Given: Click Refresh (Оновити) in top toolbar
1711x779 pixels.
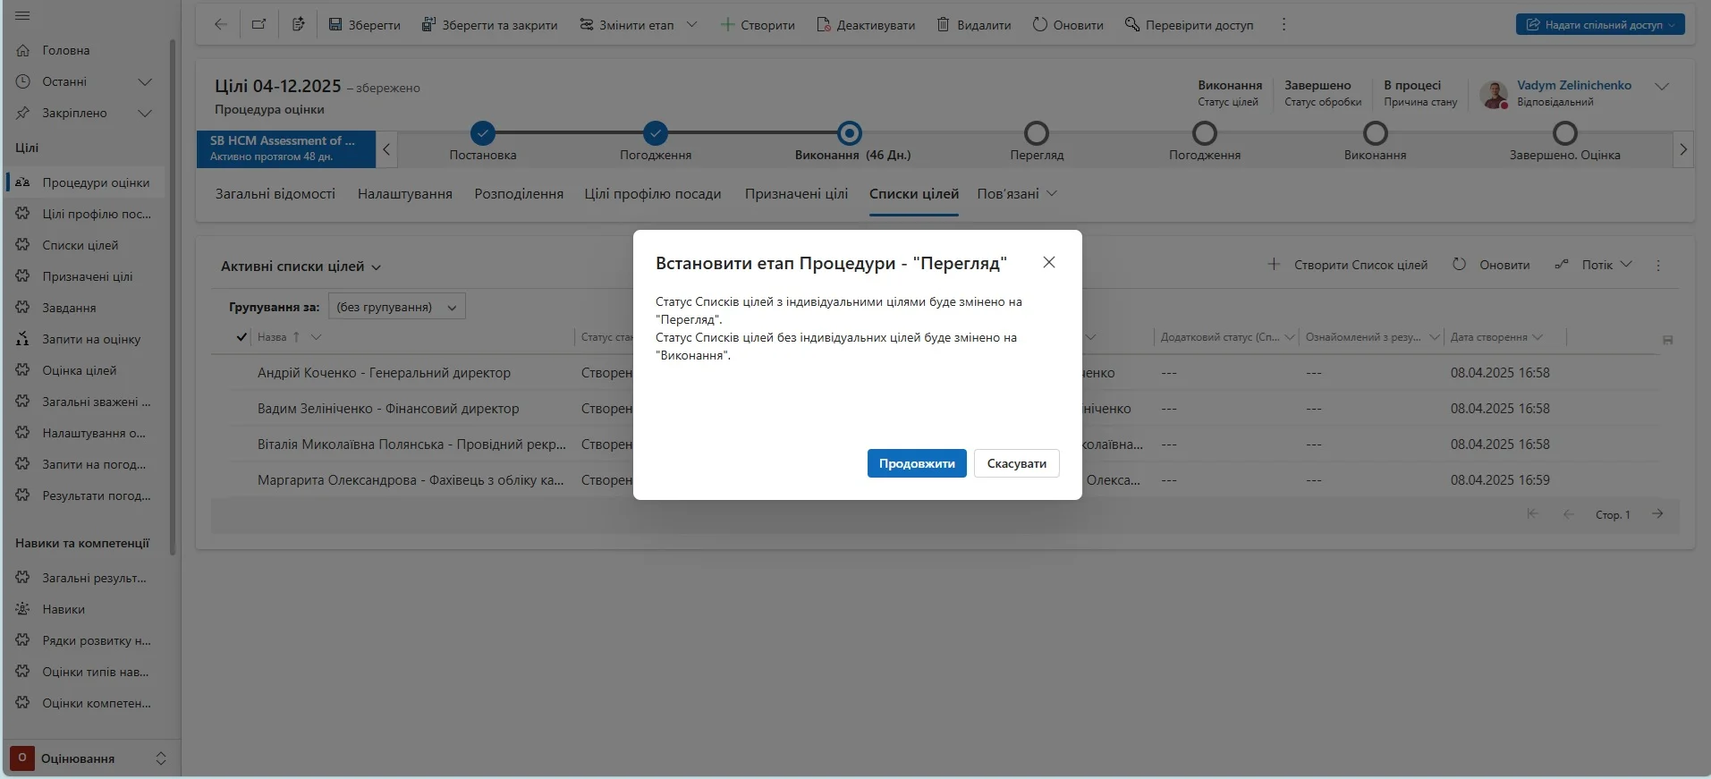Looking at the screenshot, I should (x=1068, y=25).
